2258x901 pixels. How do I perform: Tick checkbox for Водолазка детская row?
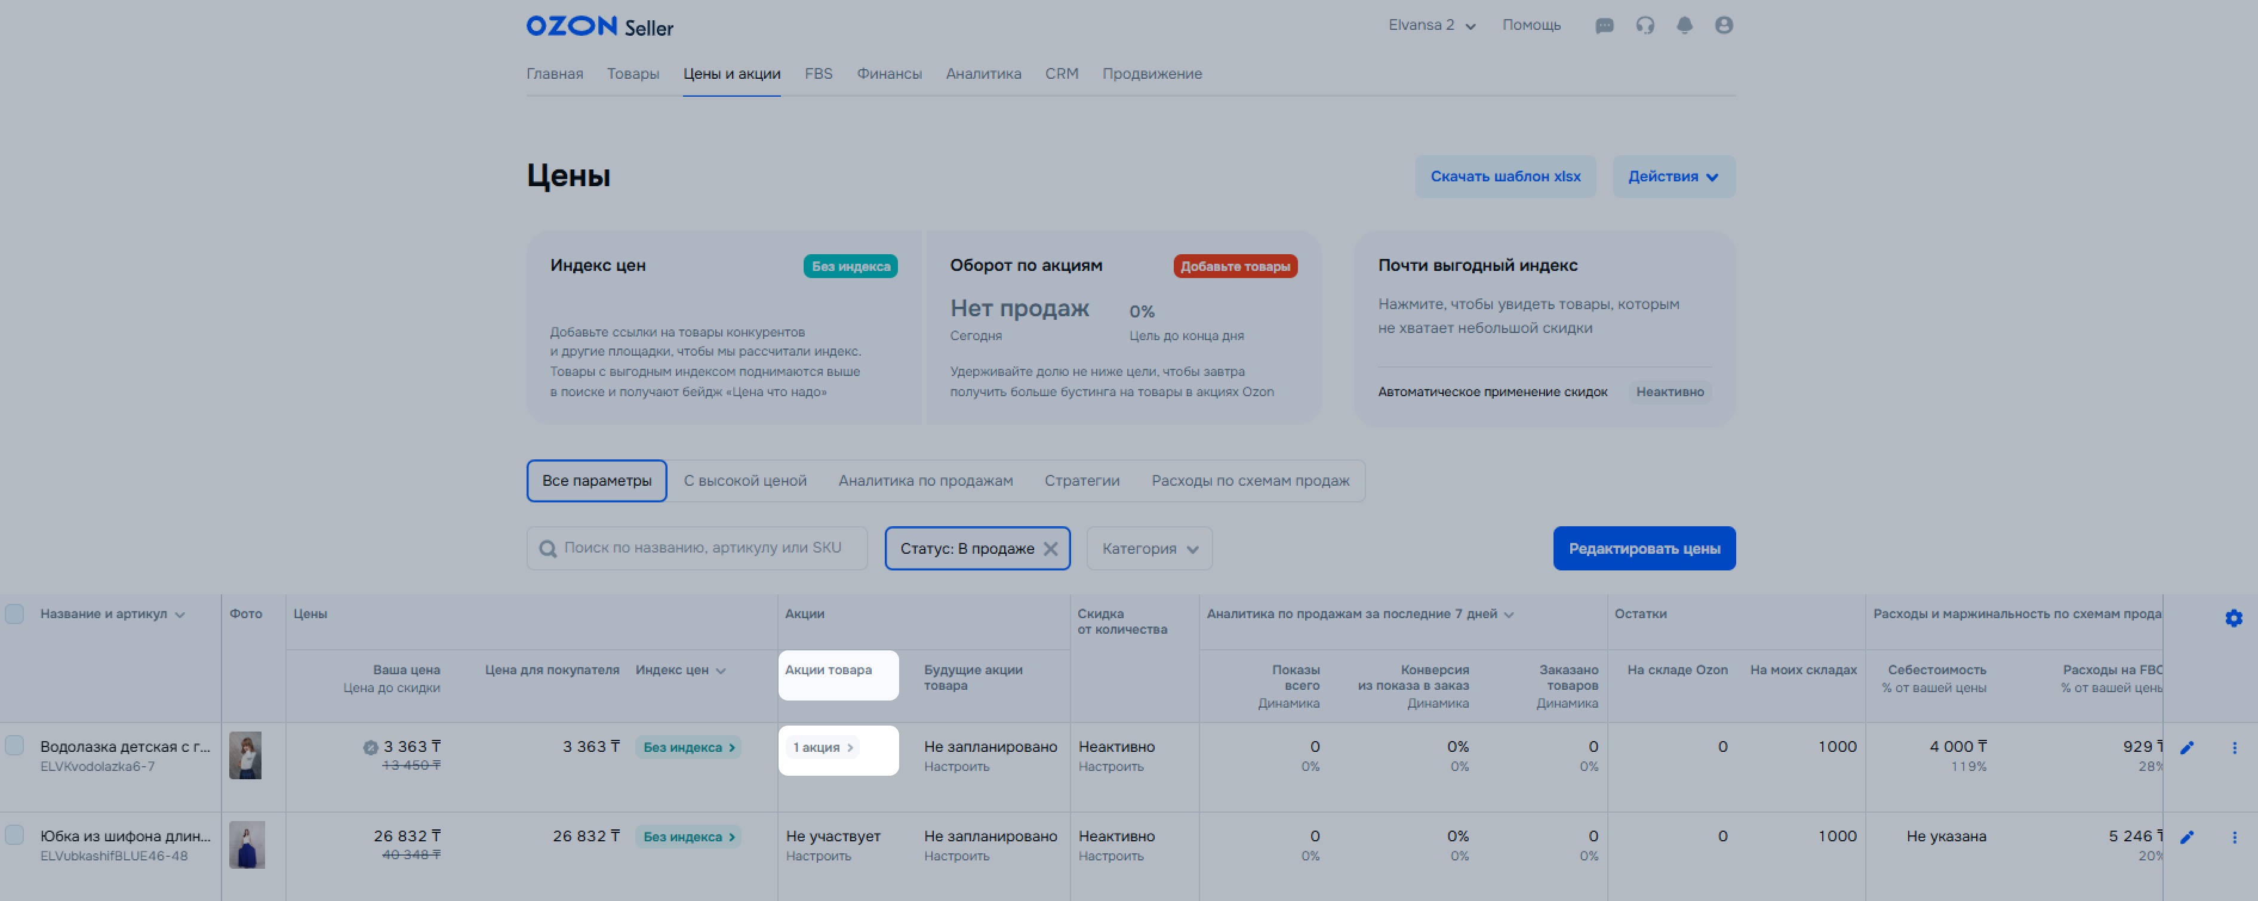click(15, 746)
